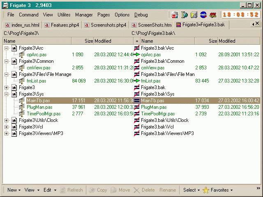Image resolution: width=263 pixels, height=197 pixels.
Task: Select MainTb.pas in the right pane
Action: click(152, 101)
